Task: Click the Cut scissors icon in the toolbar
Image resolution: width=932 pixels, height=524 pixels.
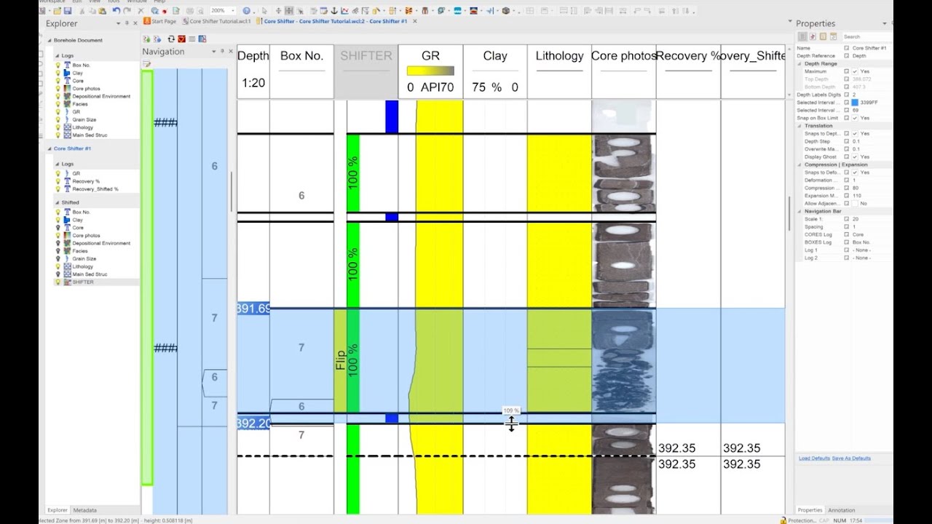Action: (82, 11)
